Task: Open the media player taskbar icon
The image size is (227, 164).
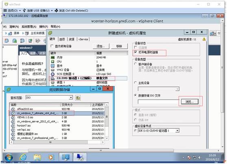Action: (x=51, y=157)
